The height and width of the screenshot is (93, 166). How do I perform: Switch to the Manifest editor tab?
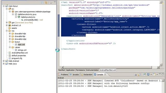tap(61, 70)
